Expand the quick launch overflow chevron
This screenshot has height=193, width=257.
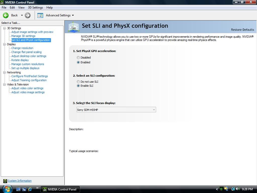pos(37,188)
